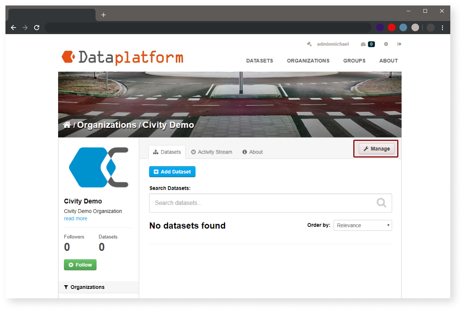Open a new browser tab

[103, 15]
